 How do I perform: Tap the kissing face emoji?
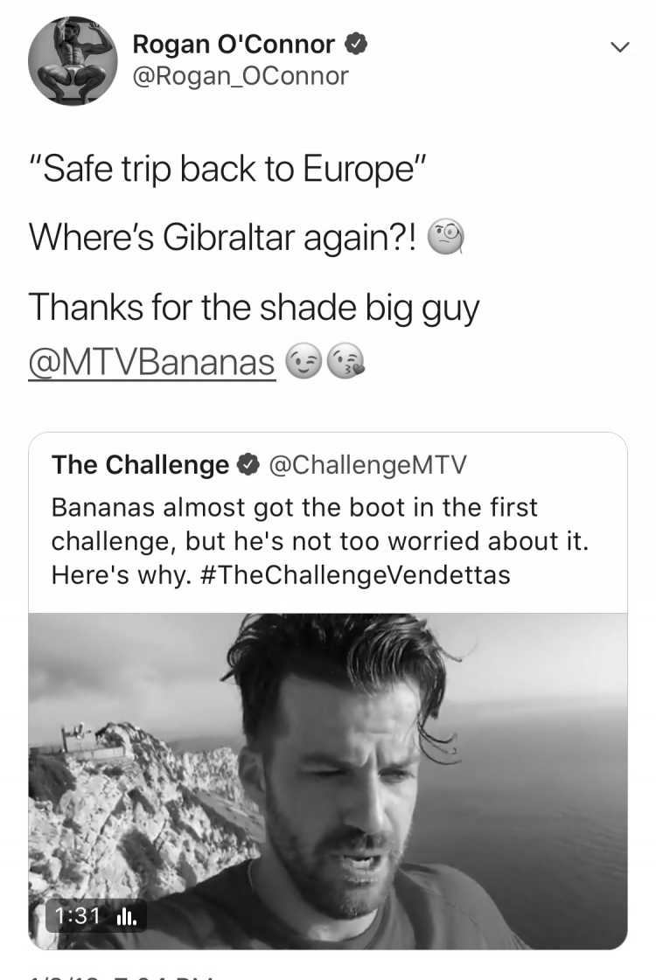345,362
